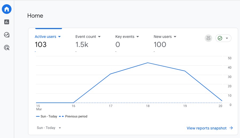The width and height of the screenshot is (240, 138).
Task: Expand the Event count dropdown arrow
Action: click(x=99, y=37)
